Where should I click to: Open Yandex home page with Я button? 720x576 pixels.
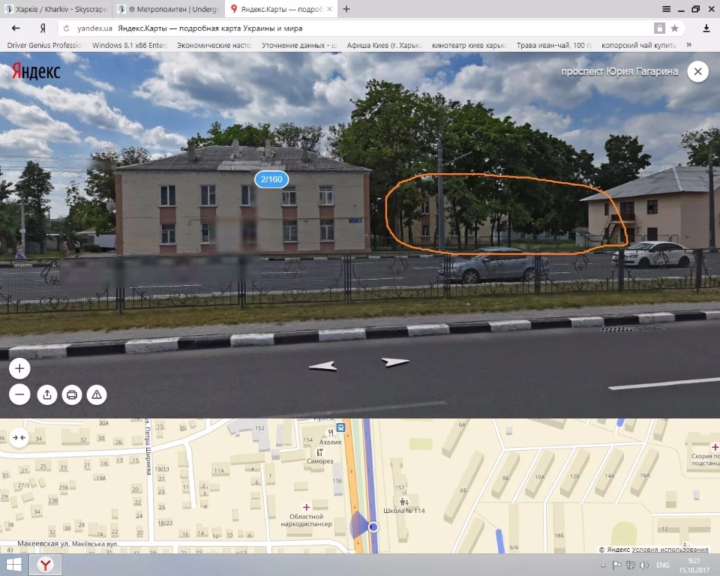click(x=43, y=28)
